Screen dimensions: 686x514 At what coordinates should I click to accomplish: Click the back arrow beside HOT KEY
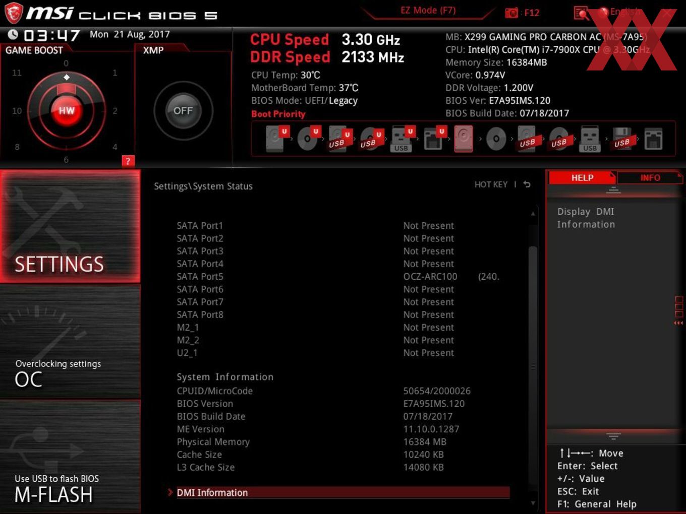point(527,184)
